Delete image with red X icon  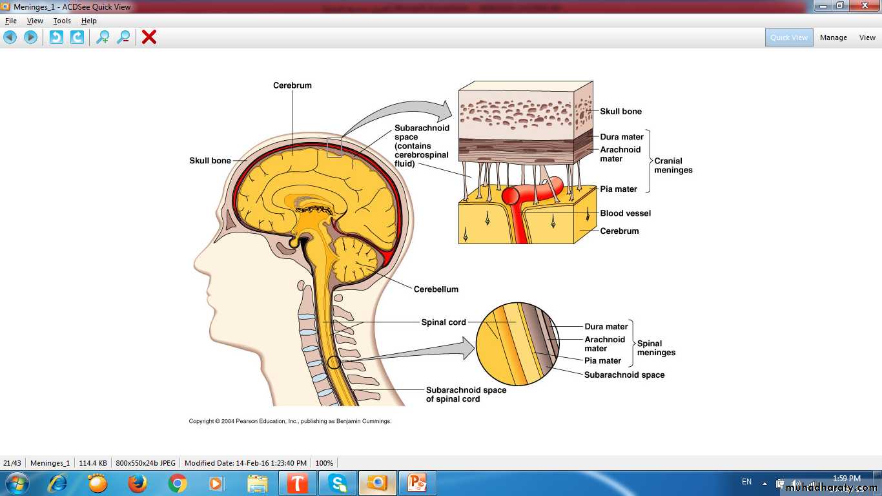pos(149,37)
